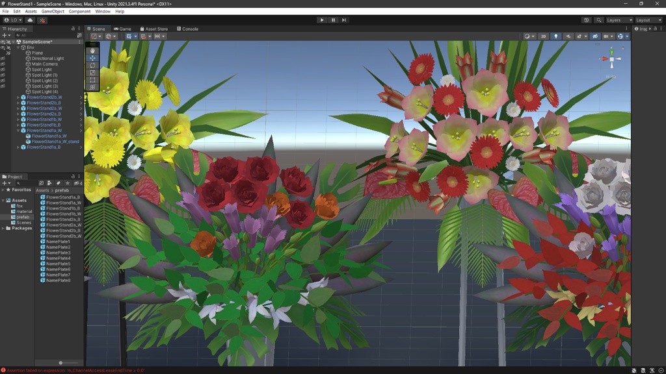Toggle scene audio button
This screenshot has width=666, height=374.
(568, 36)
